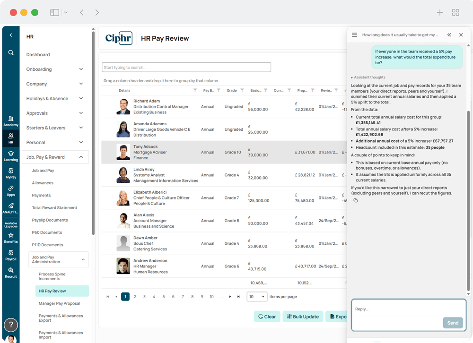The image size is (473, 343).
Task: Click the Clear button
Action: pos(267,317)
